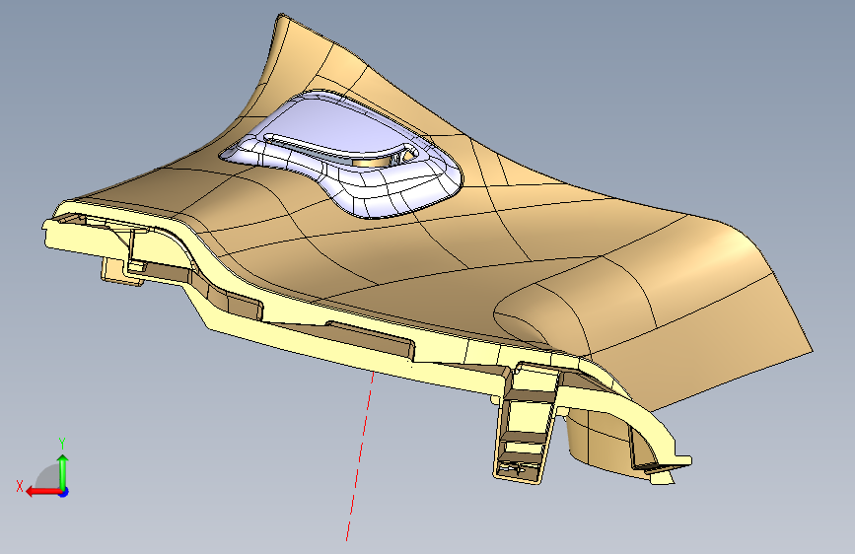Viewport: 855px width, 554px height.
Task: Click the green Y axis arrow of triad
Action: pos(63,470)
